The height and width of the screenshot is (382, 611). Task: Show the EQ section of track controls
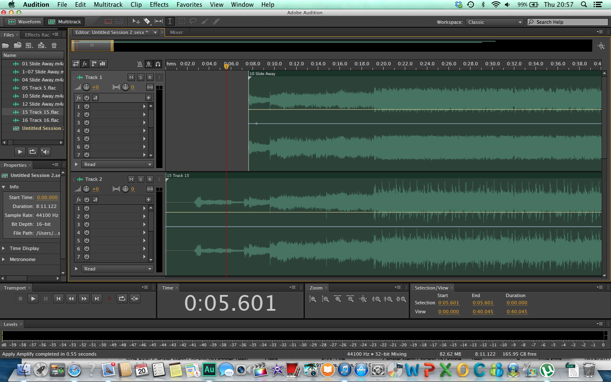103,64
